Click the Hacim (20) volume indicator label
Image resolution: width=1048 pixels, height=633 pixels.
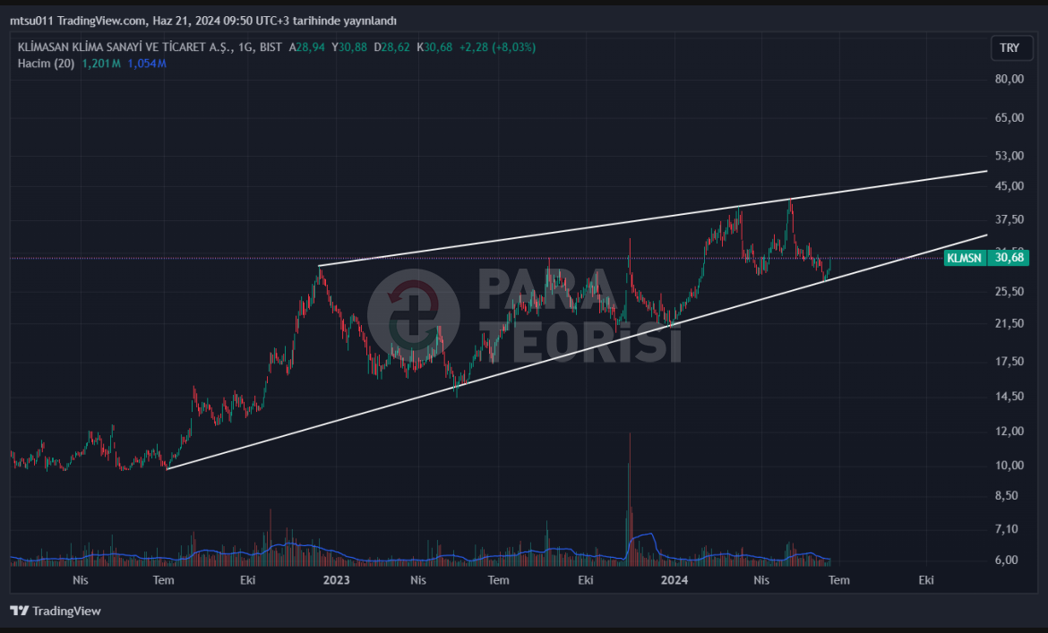point(46,64)
